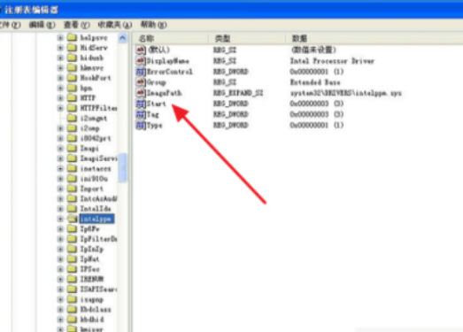Click the HTTP folder icon
The width and height of the screenshot is (463, 332).
click(72, 97)
